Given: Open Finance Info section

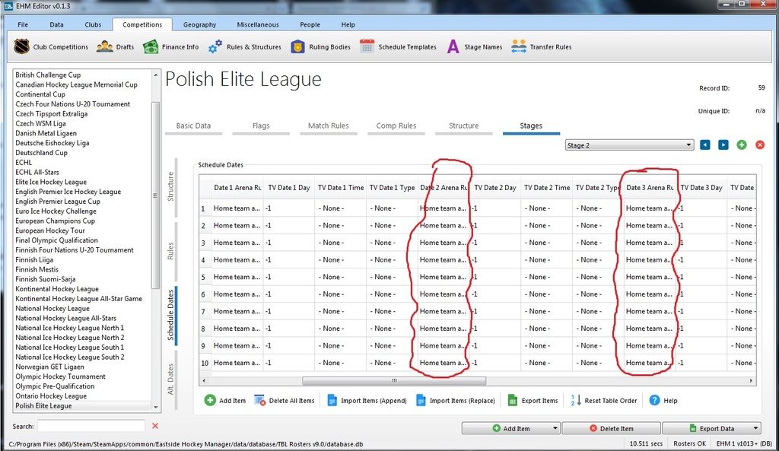Looking at the screenshot, I should (171, 46).
